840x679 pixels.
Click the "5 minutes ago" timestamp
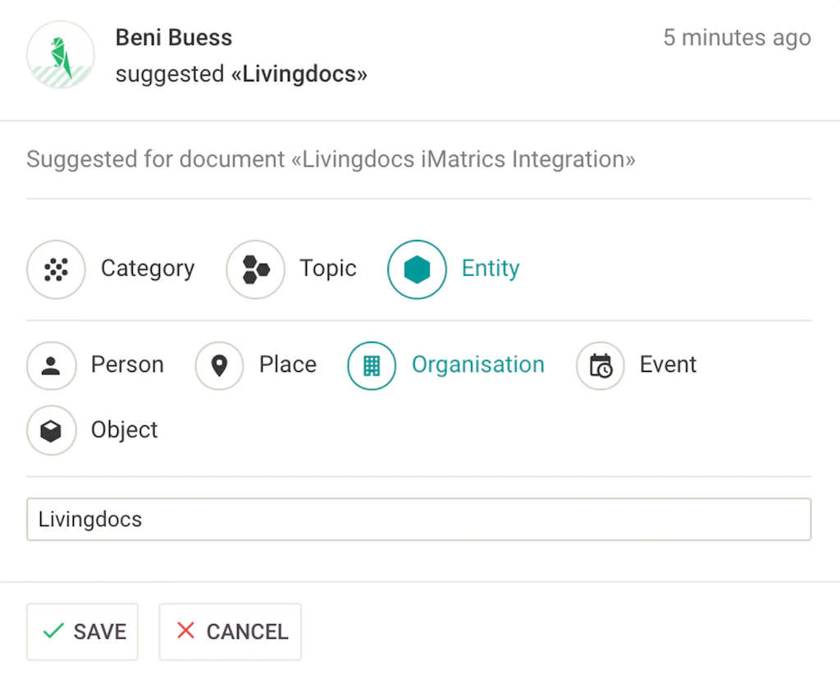click(737, 38)
